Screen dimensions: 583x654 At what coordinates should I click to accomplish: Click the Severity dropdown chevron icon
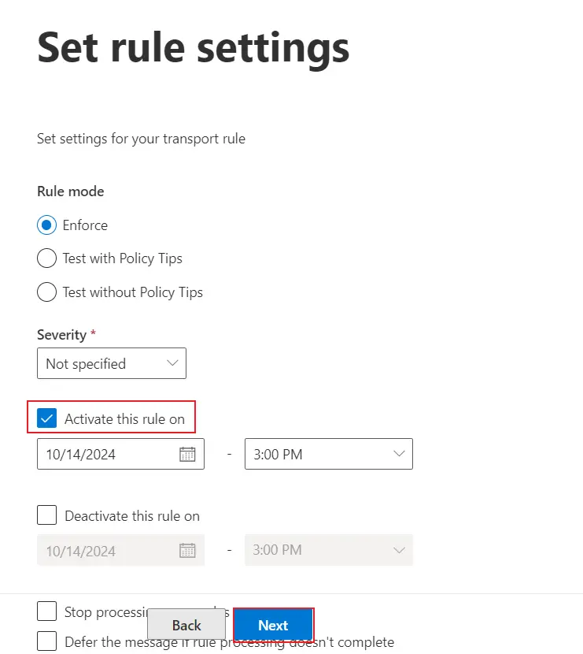pyautogui.click(x=172, y=363)
